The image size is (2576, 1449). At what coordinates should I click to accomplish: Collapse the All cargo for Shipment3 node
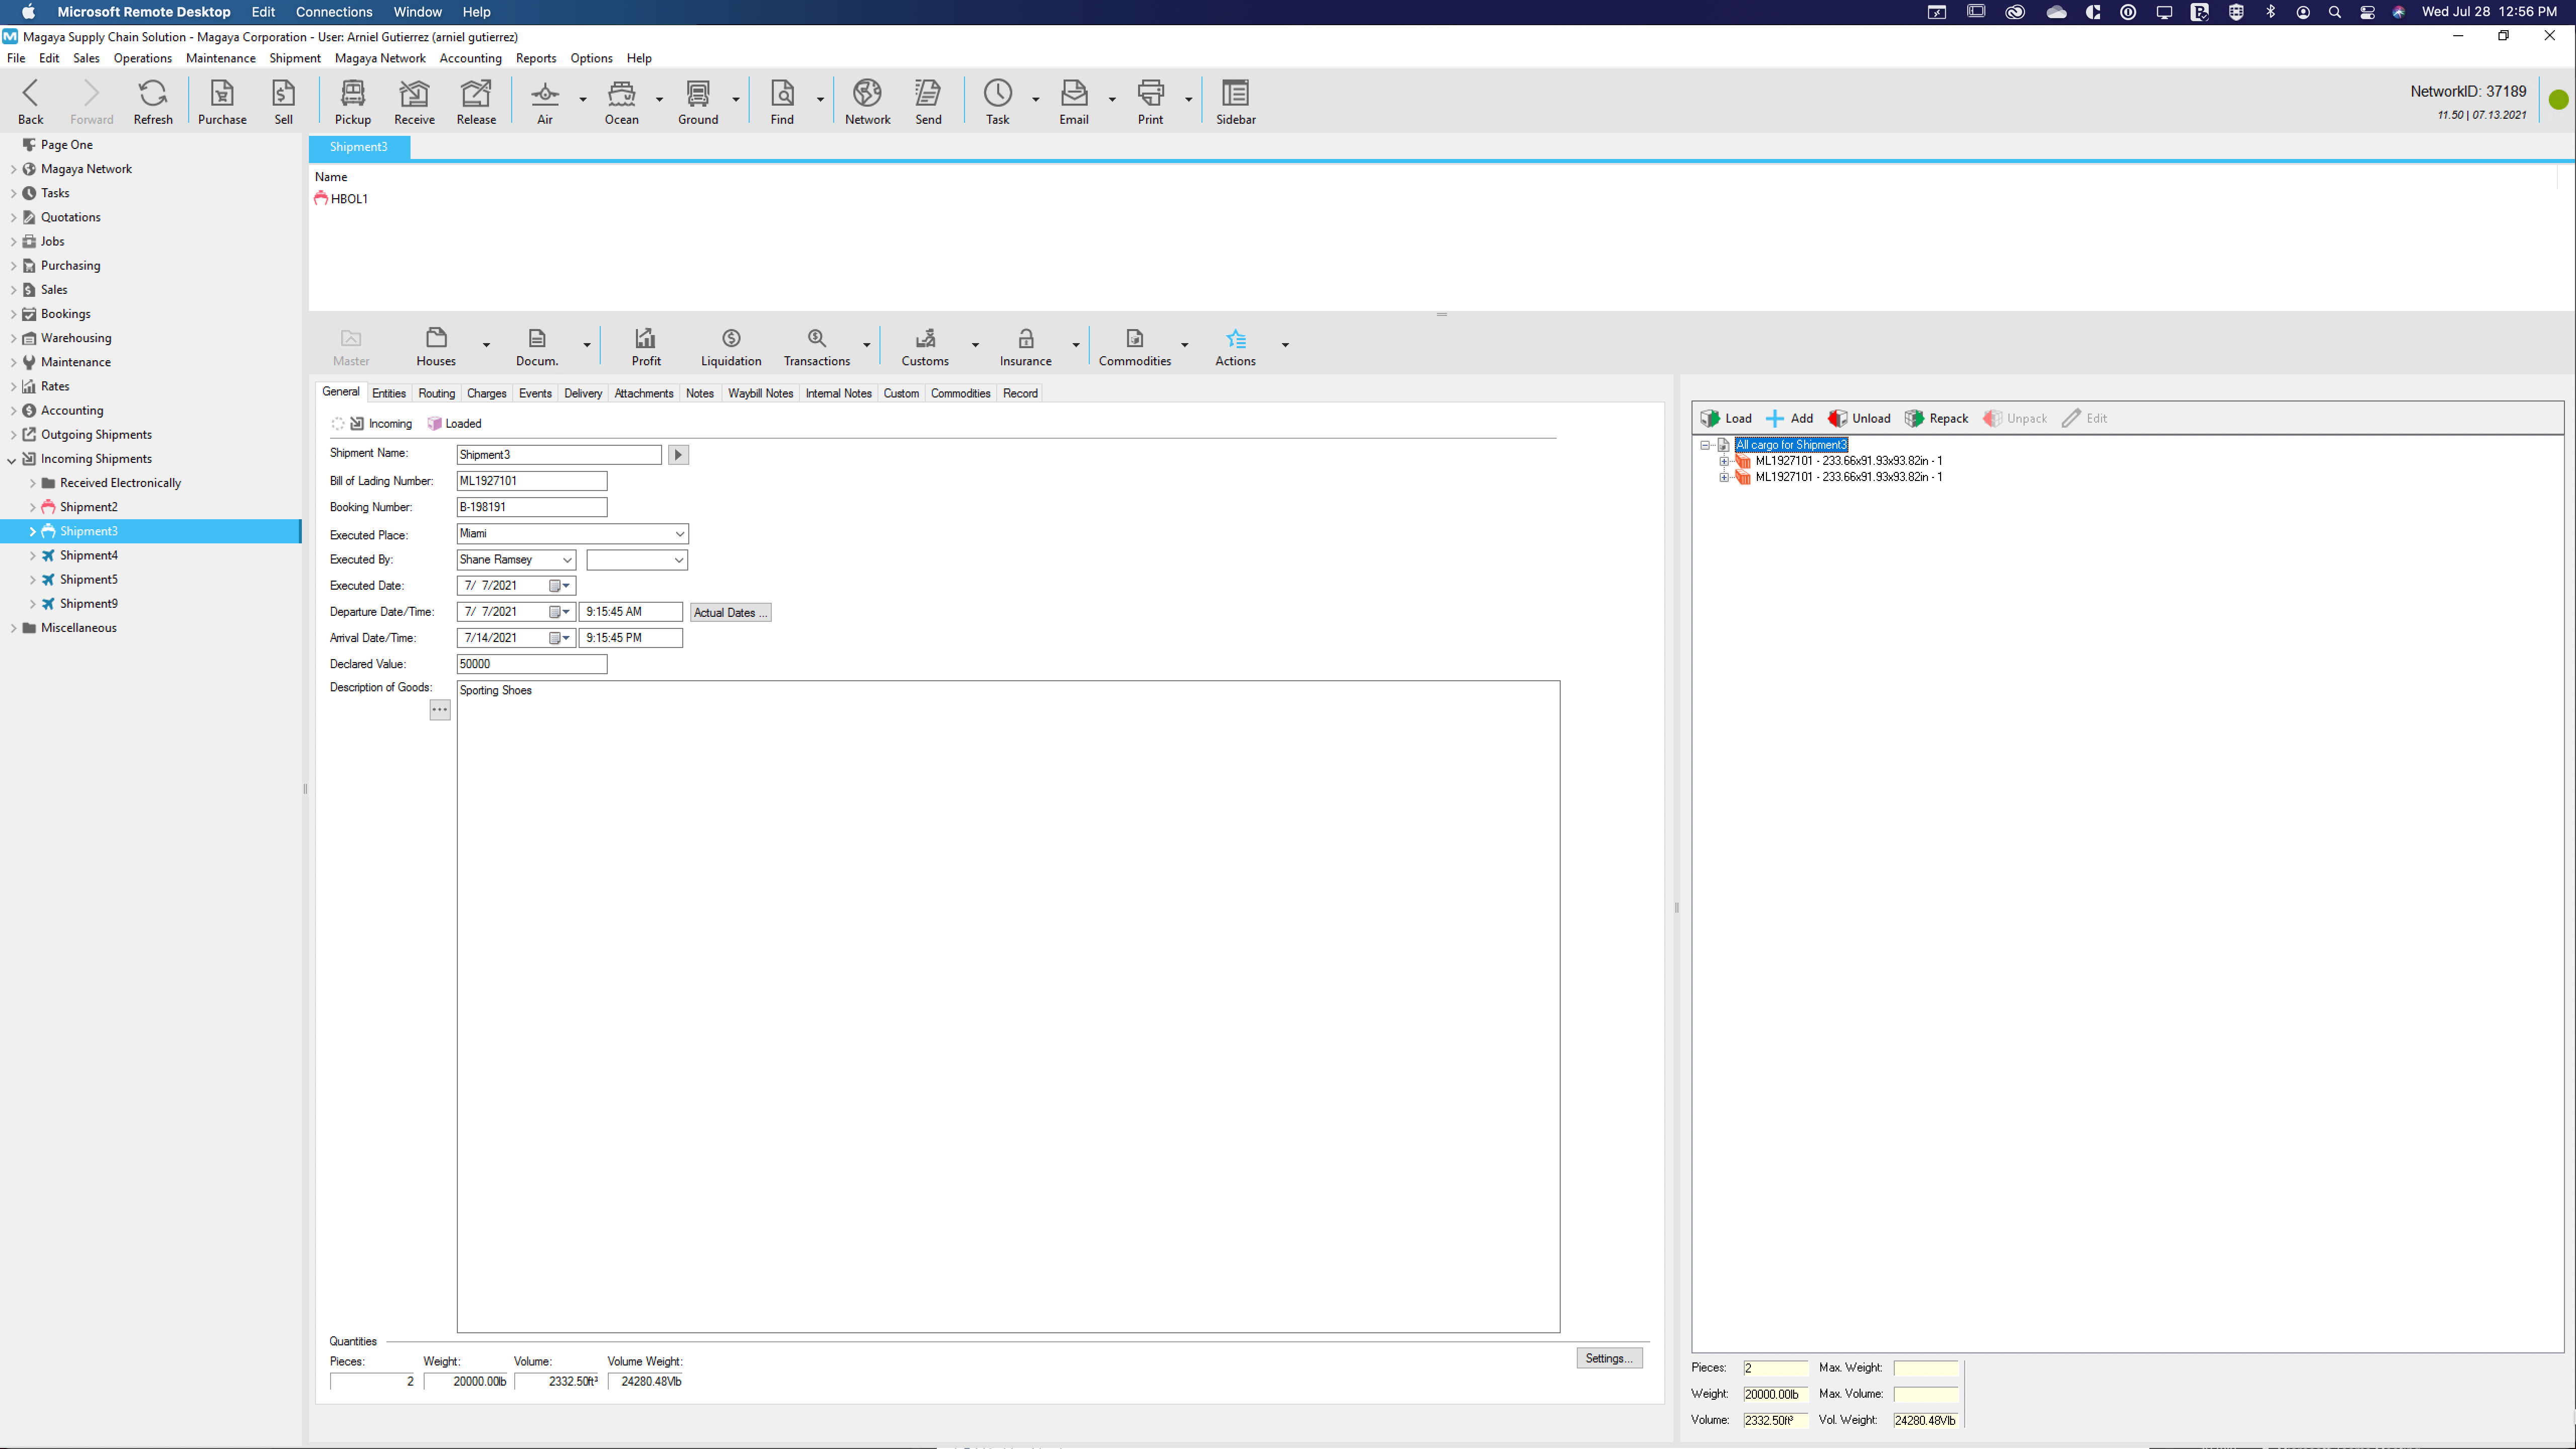1705,445
